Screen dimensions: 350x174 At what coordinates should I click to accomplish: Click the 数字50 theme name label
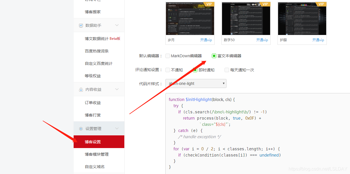[229, 40]
